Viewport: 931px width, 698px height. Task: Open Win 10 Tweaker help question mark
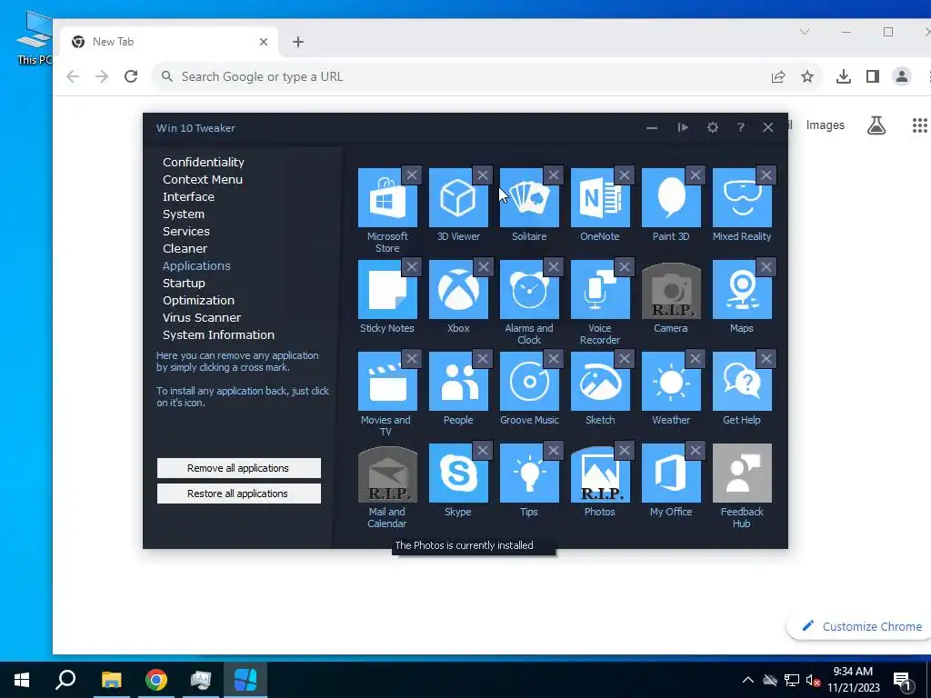point(740,127)
